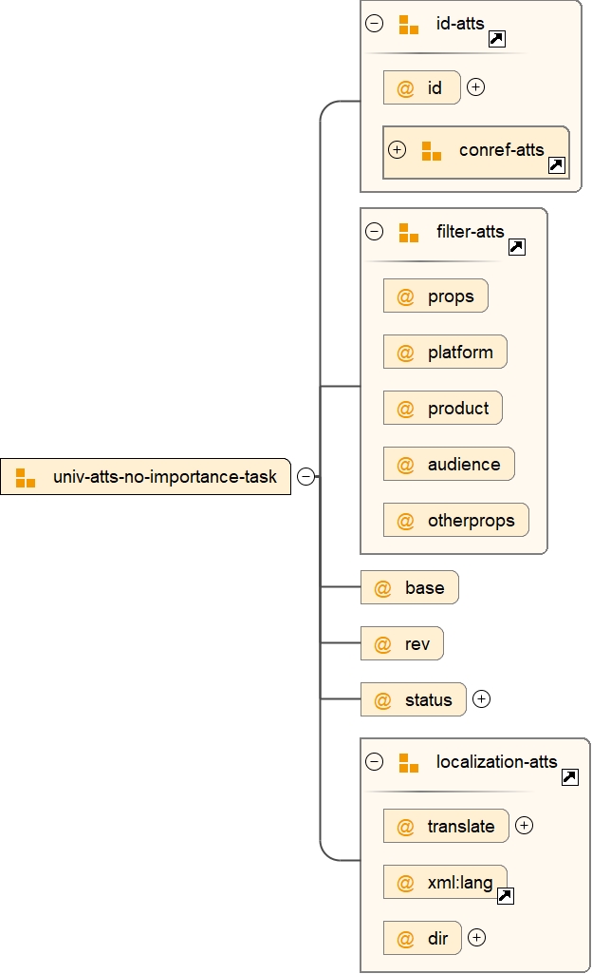Follow the id-atts reference arrow icon

tap(497, 39)
